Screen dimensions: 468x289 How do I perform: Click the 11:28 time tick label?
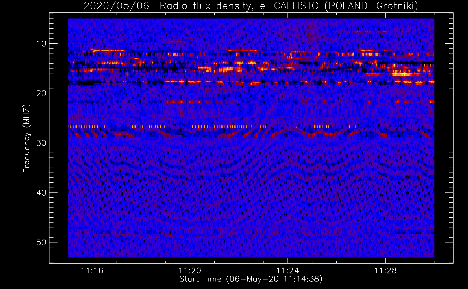385,271
